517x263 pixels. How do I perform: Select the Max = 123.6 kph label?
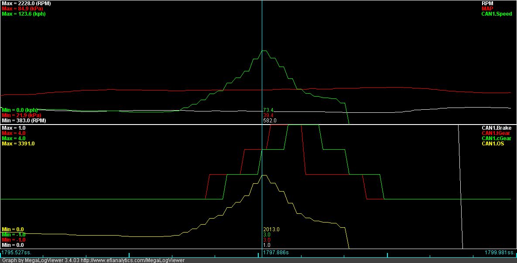coord(24,14)
